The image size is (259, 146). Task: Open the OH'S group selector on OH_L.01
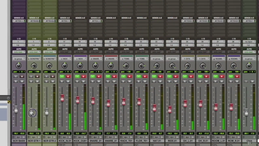[x=188, y=59]
